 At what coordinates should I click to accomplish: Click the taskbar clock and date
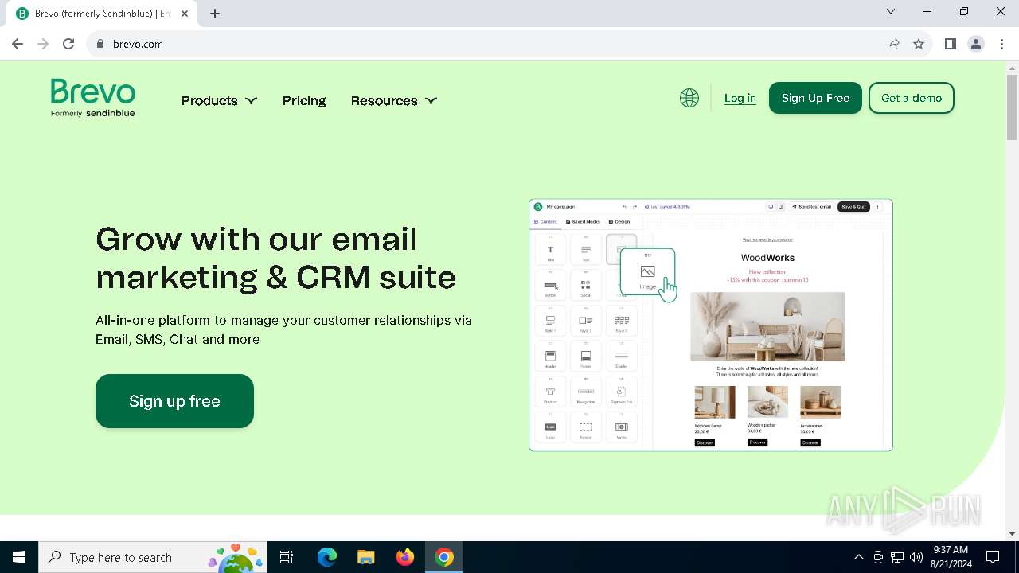click(950, 557)
